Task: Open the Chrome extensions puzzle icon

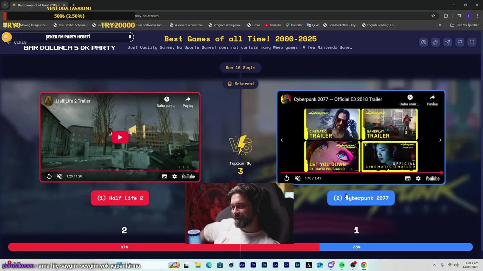Action: [x=446, y=16]
